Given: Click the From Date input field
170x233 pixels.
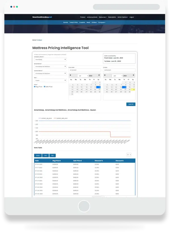Looking at the screenshot, I should [x=85, y=70].
